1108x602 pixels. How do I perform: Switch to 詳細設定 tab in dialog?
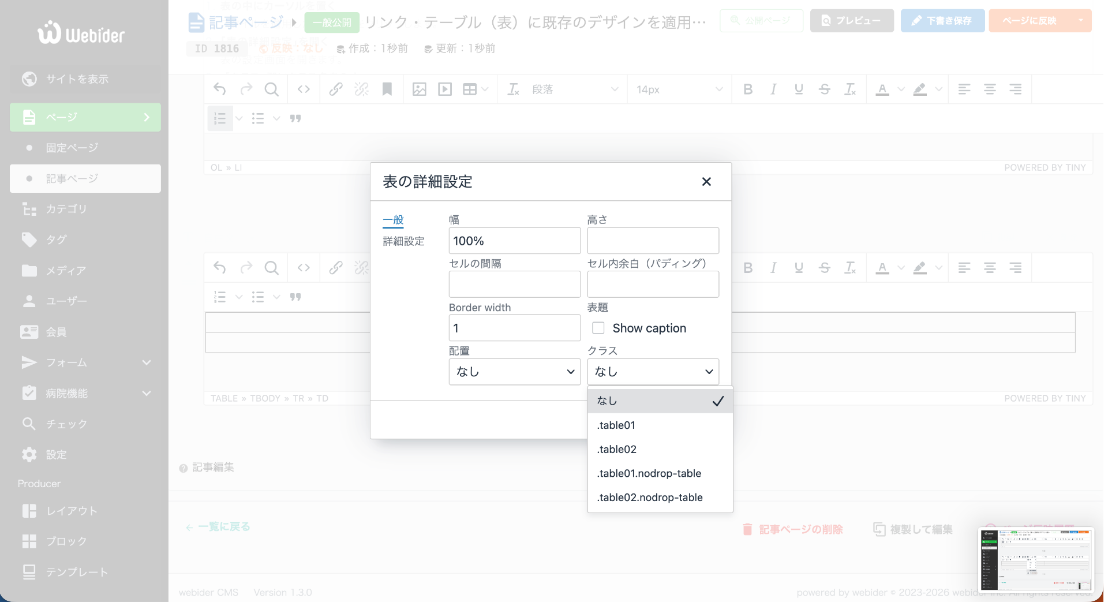tap(403, 241)
